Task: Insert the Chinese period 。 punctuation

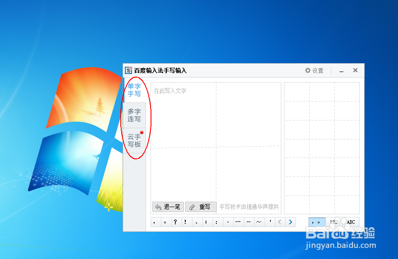Action: click(x=166, y=222)
